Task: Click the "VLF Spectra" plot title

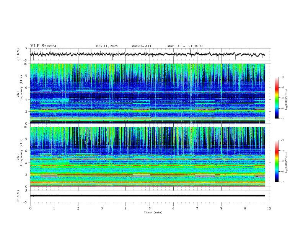Action: pyautogui.click(x=43, y=46)
